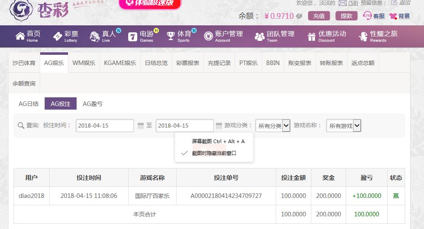The image size is (424, 229).
Task: Click the Games slot icon
Action: [x=132, y=37]
